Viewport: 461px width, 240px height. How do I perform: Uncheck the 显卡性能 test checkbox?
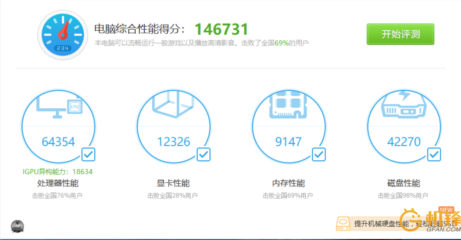pos(204,155)
